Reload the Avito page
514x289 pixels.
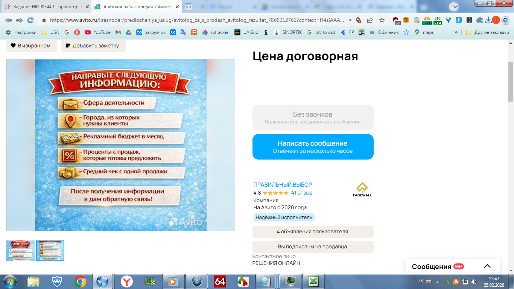(30, 20)
